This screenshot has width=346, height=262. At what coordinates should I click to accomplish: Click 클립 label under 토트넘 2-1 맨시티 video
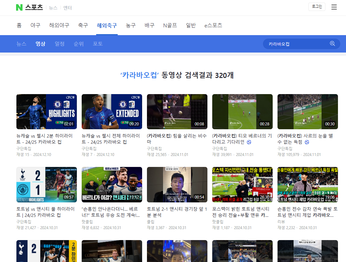pos(151,221)
